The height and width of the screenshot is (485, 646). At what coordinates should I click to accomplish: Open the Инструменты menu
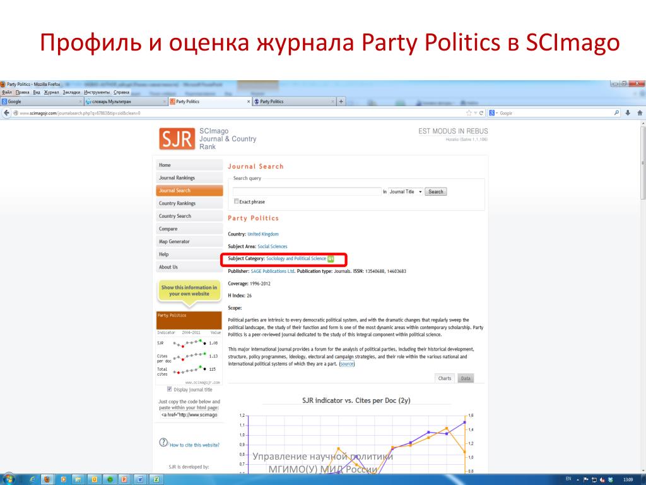pyautogui.click(x=97, y=92)
